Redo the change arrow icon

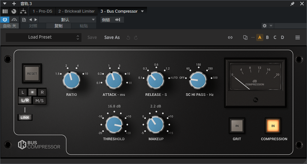[x=136, y=37]
